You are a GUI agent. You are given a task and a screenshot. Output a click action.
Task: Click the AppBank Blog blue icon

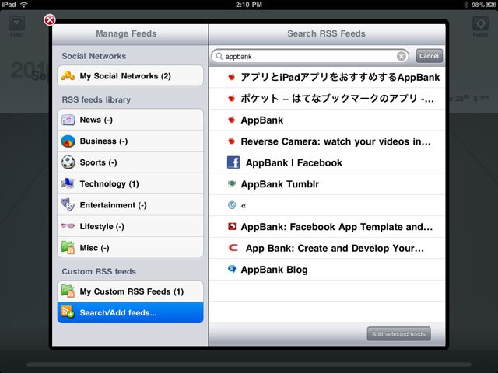[x=232, y=269]
